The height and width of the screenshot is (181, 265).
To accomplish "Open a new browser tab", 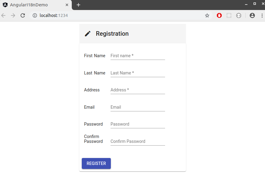I will [78, 5].
